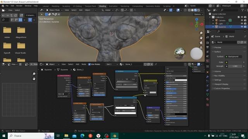Click the perspective/orthographic grid icon in viewport
The image size is (248, 139).
pos(201,47)
